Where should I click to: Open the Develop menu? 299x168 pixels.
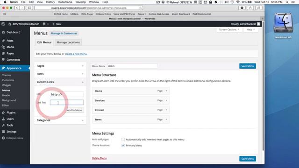(80, 2)
